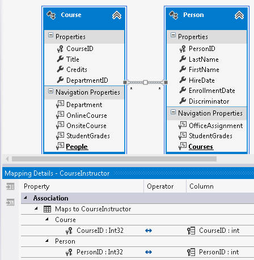This screenshot has width=254, height=260.
Task: Click the Person entity type icon in header
Action: coord(173,15)
